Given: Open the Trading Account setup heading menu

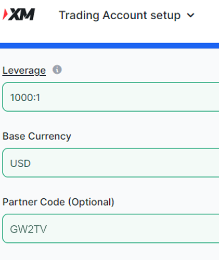Looking at the screenshot, I should (x=127, y=15).
